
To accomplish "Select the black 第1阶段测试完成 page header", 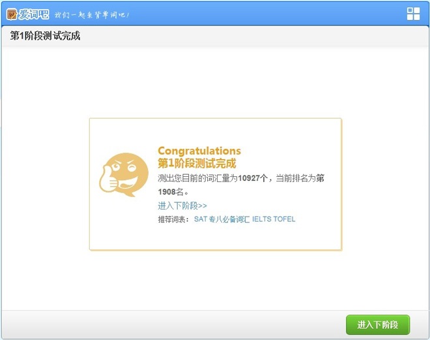I will [45, 36].
